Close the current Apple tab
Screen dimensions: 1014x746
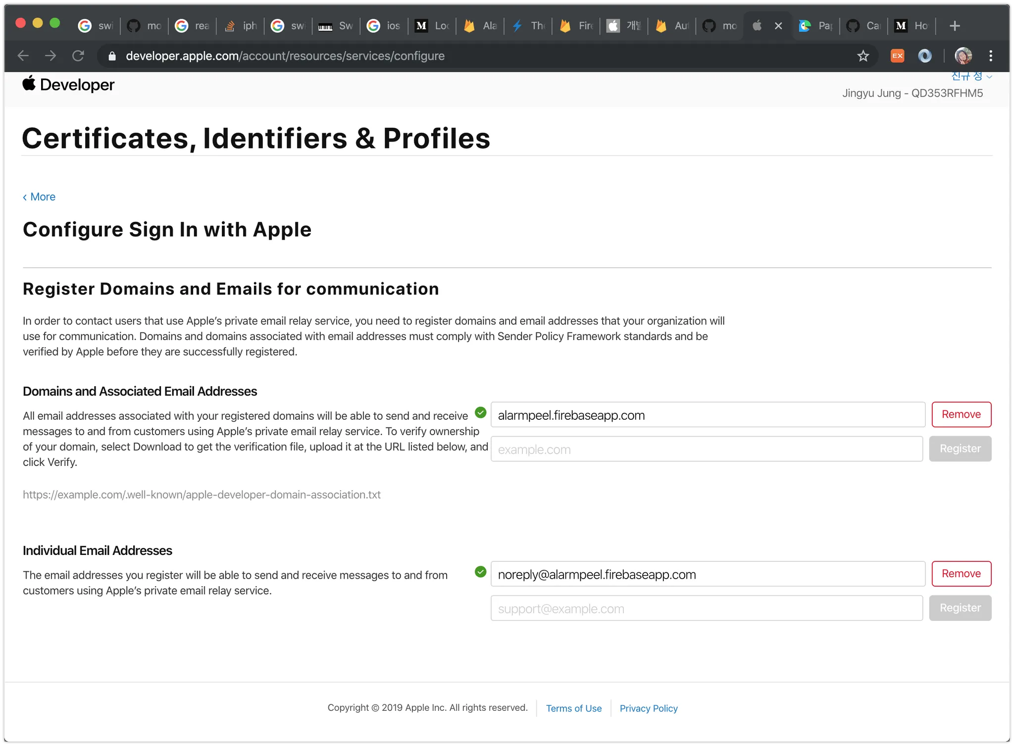[x=778, y=26]
